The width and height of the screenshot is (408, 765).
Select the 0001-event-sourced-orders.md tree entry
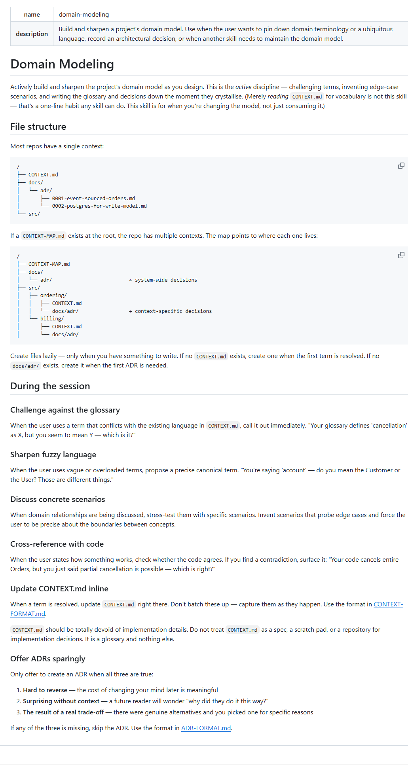(x=93, y=198)
